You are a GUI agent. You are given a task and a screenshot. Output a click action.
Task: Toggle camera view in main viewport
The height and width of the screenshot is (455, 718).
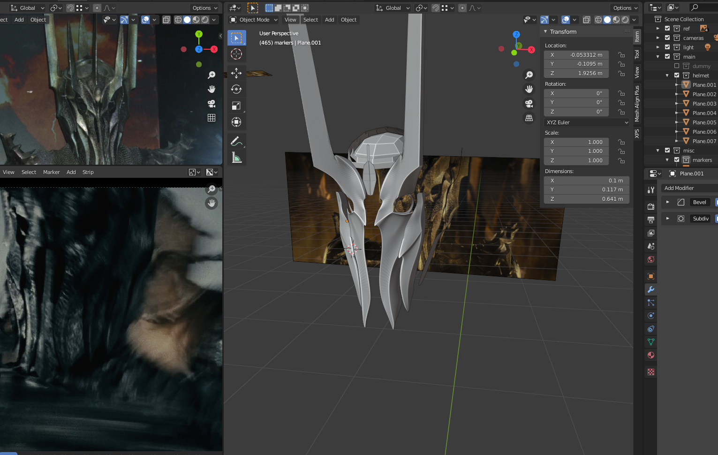529,104
